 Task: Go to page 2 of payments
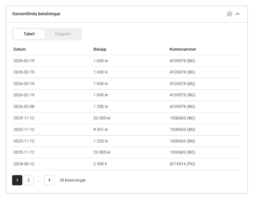click(x=28, y=180)
